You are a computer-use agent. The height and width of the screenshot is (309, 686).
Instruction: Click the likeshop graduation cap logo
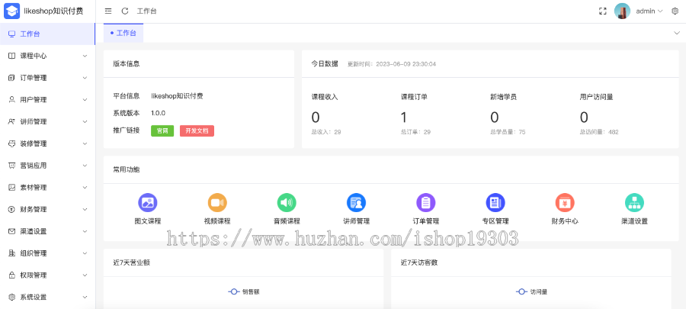pyautogui.click(x=11, y=11)
